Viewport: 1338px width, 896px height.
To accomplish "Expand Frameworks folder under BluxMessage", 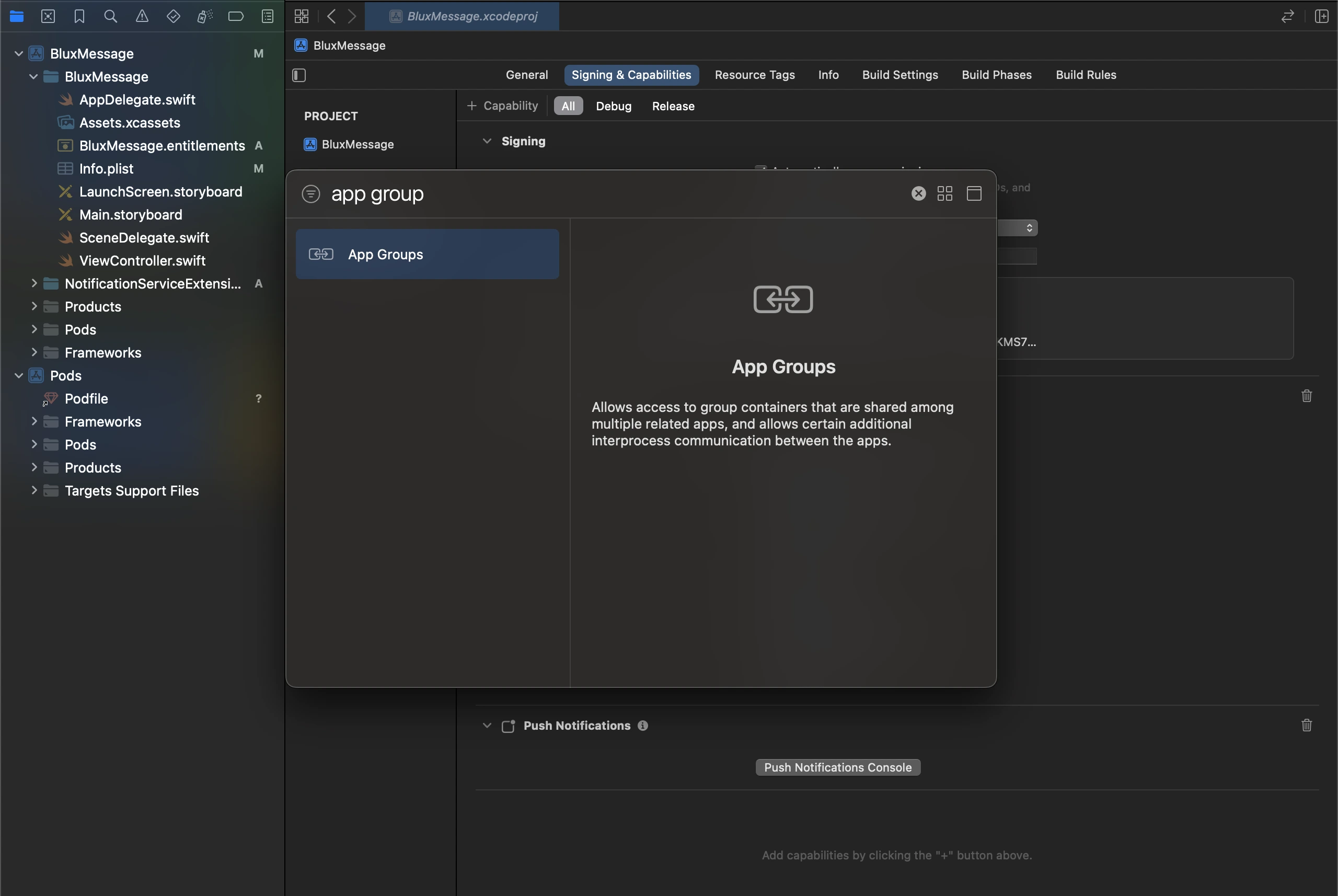I will coord(33,352).
